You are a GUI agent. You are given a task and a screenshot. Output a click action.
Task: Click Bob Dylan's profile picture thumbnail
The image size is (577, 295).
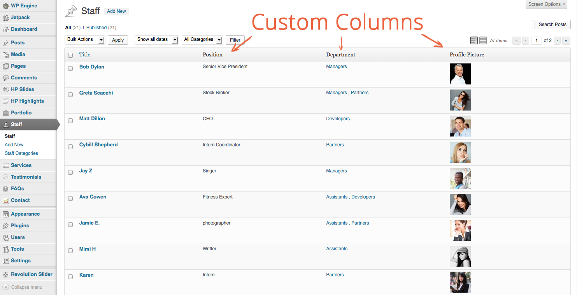(460, 74)
